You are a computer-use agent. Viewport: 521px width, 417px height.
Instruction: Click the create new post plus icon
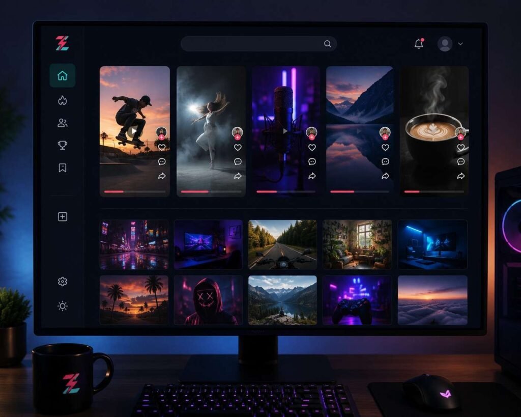tap(63, 217)
